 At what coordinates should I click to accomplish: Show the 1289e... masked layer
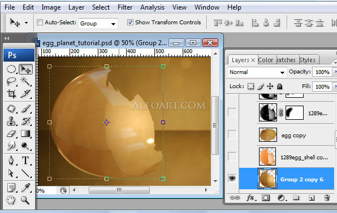coord(232,112)
